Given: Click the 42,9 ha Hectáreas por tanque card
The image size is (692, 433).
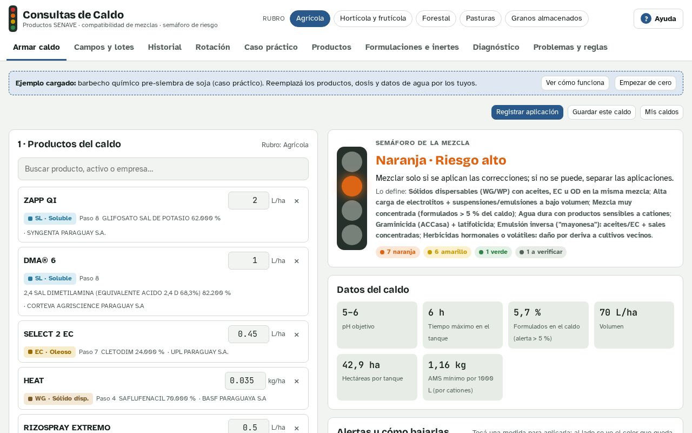Looking at the screenshot, I should [377, 377].
